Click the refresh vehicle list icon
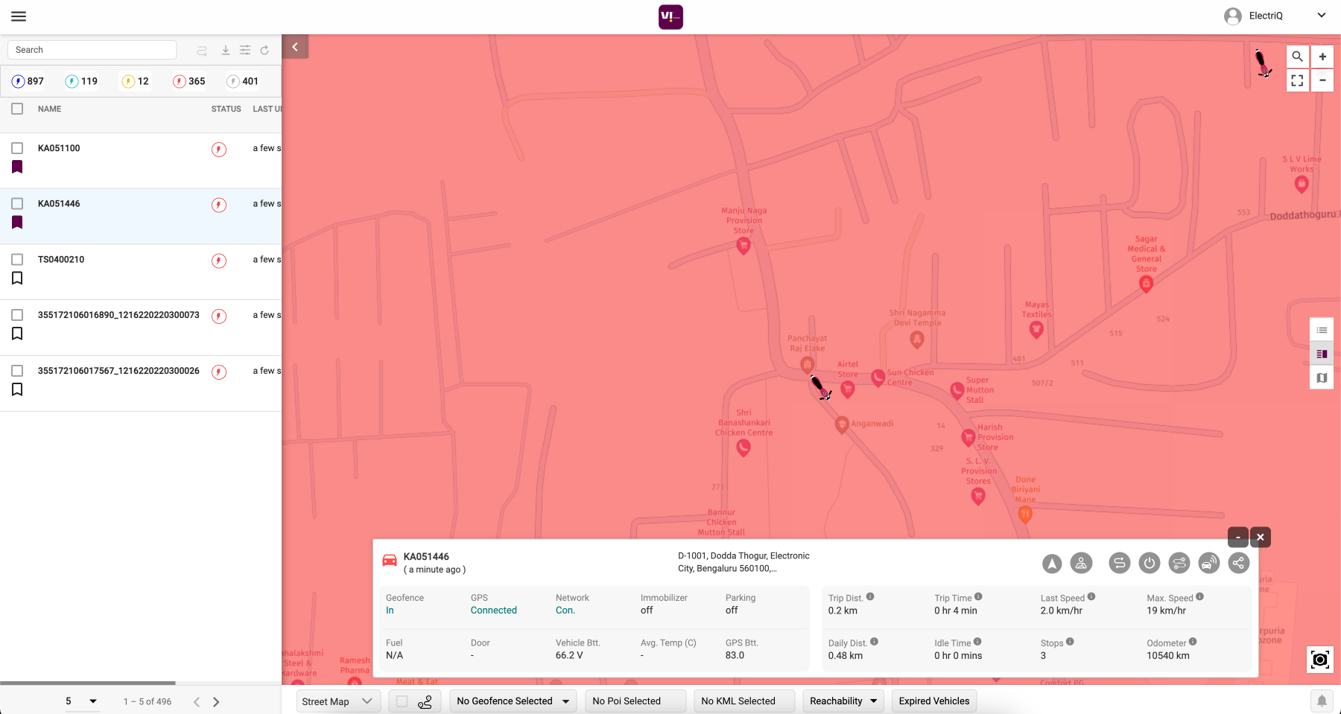The image size is (1341, 714). point(264,51)
